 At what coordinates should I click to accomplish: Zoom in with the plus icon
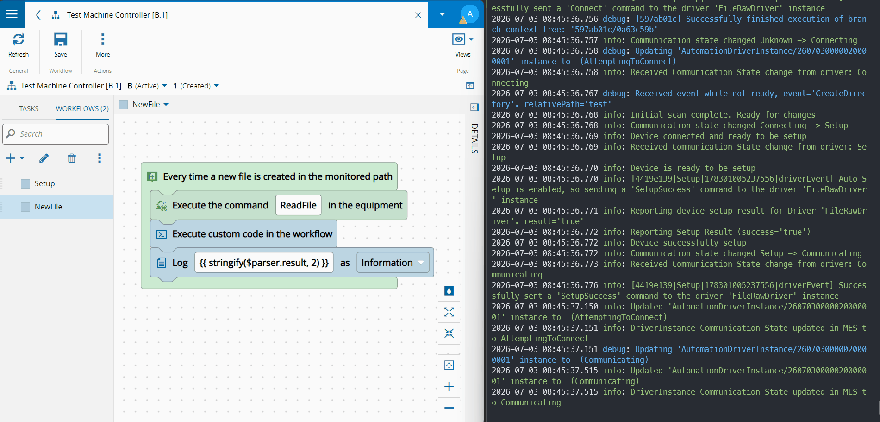[449, 387]
